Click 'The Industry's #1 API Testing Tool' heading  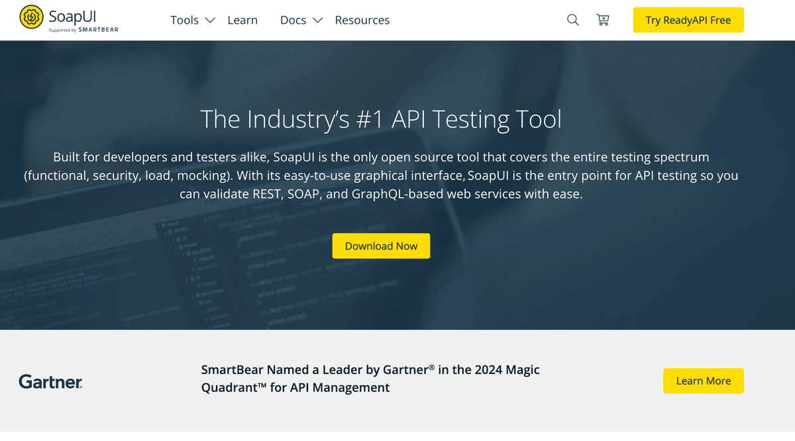[381, 119]
